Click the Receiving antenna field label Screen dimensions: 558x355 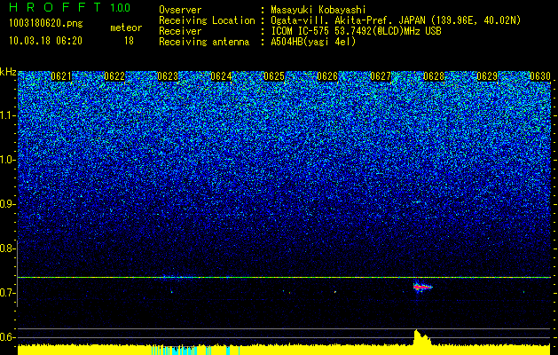click(x=204, y=42)
